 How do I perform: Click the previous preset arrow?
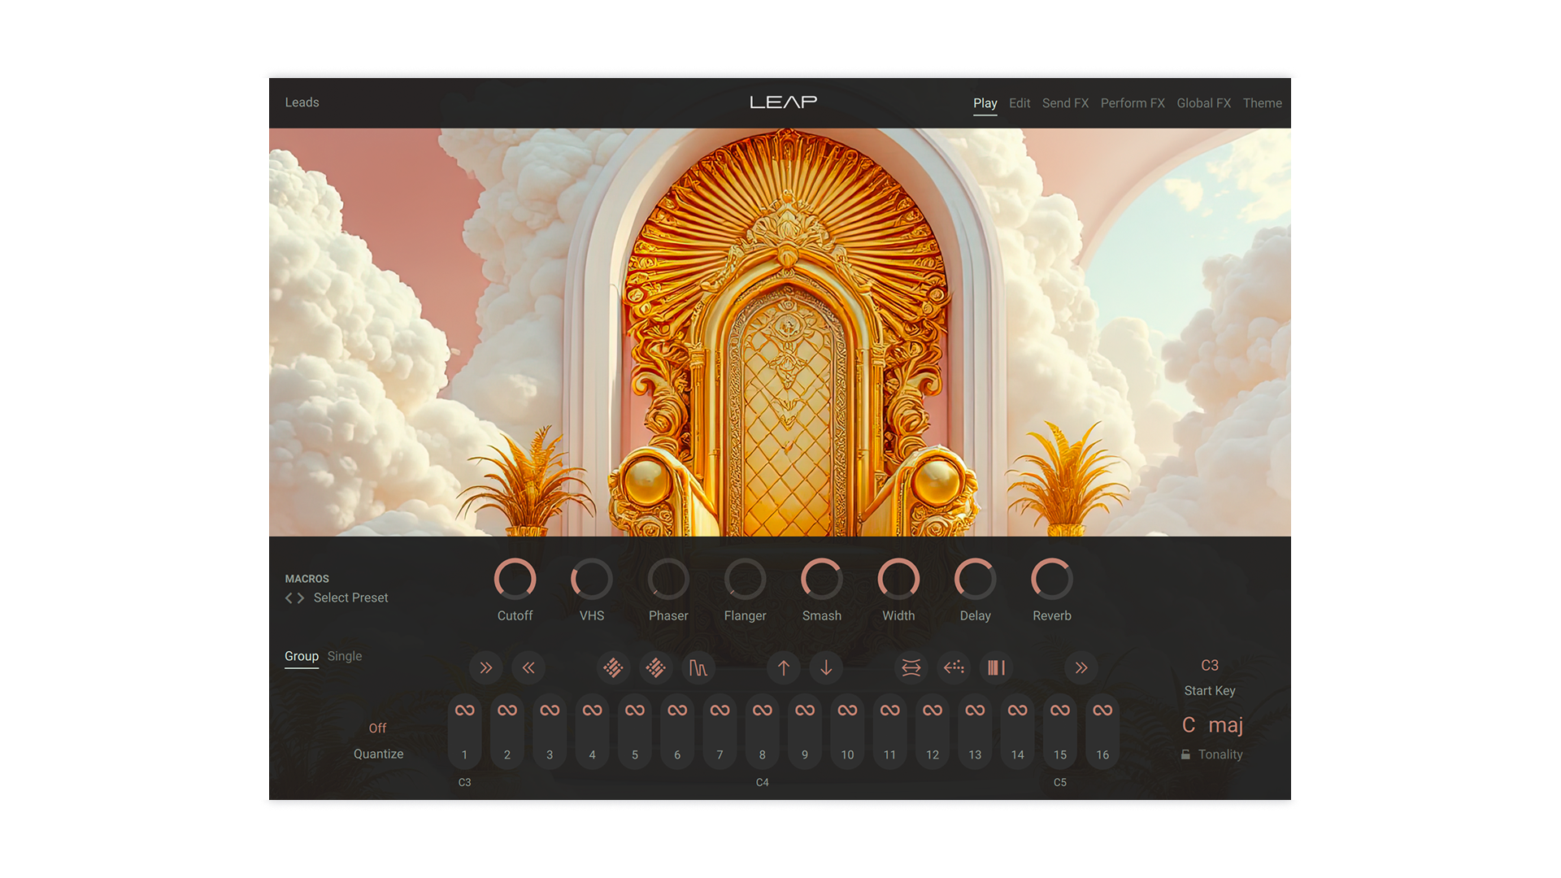[x=289, y=598]
